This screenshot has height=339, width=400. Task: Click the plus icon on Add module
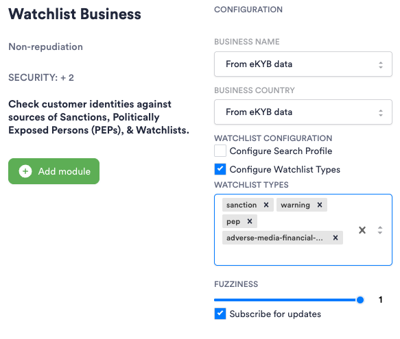25,171
